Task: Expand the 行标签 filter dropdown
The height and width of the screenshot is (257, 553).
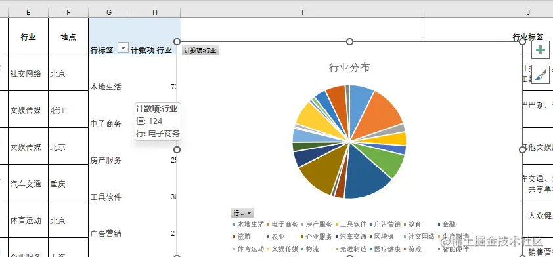Action: (123, 47)
